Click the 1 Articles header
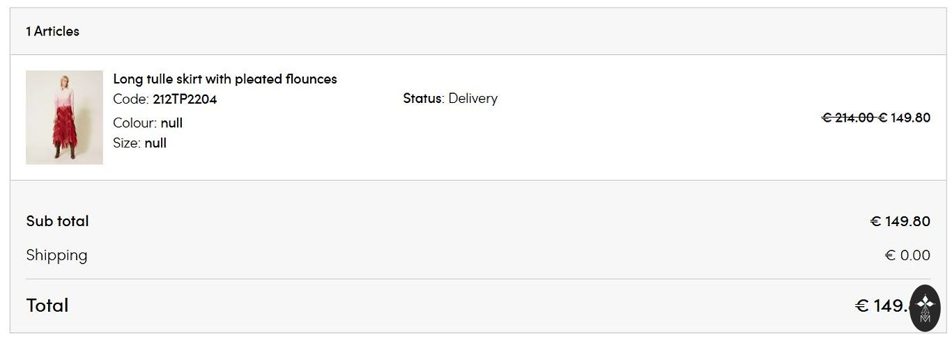Viewport: 952px width, 343px height. pos(52,31)
